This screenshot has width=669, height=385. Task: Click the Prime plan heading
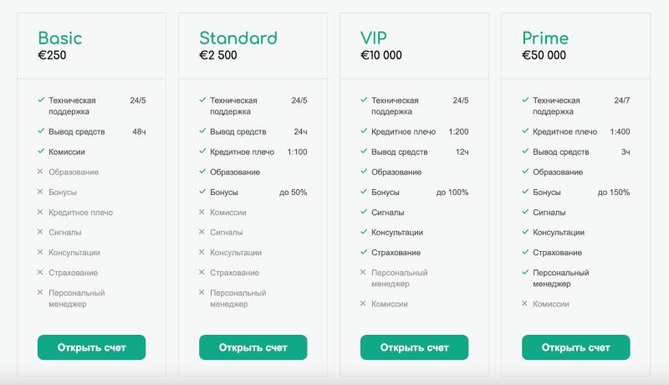pyautogui.click(x=545, y=38)
